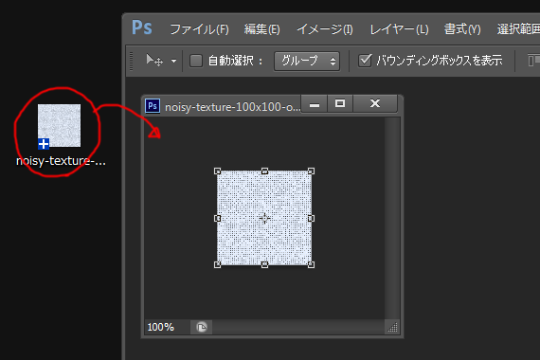Viewport: 540px width, 360px height.
Task: Open the ファイル(F) menu
Action: 199,29
